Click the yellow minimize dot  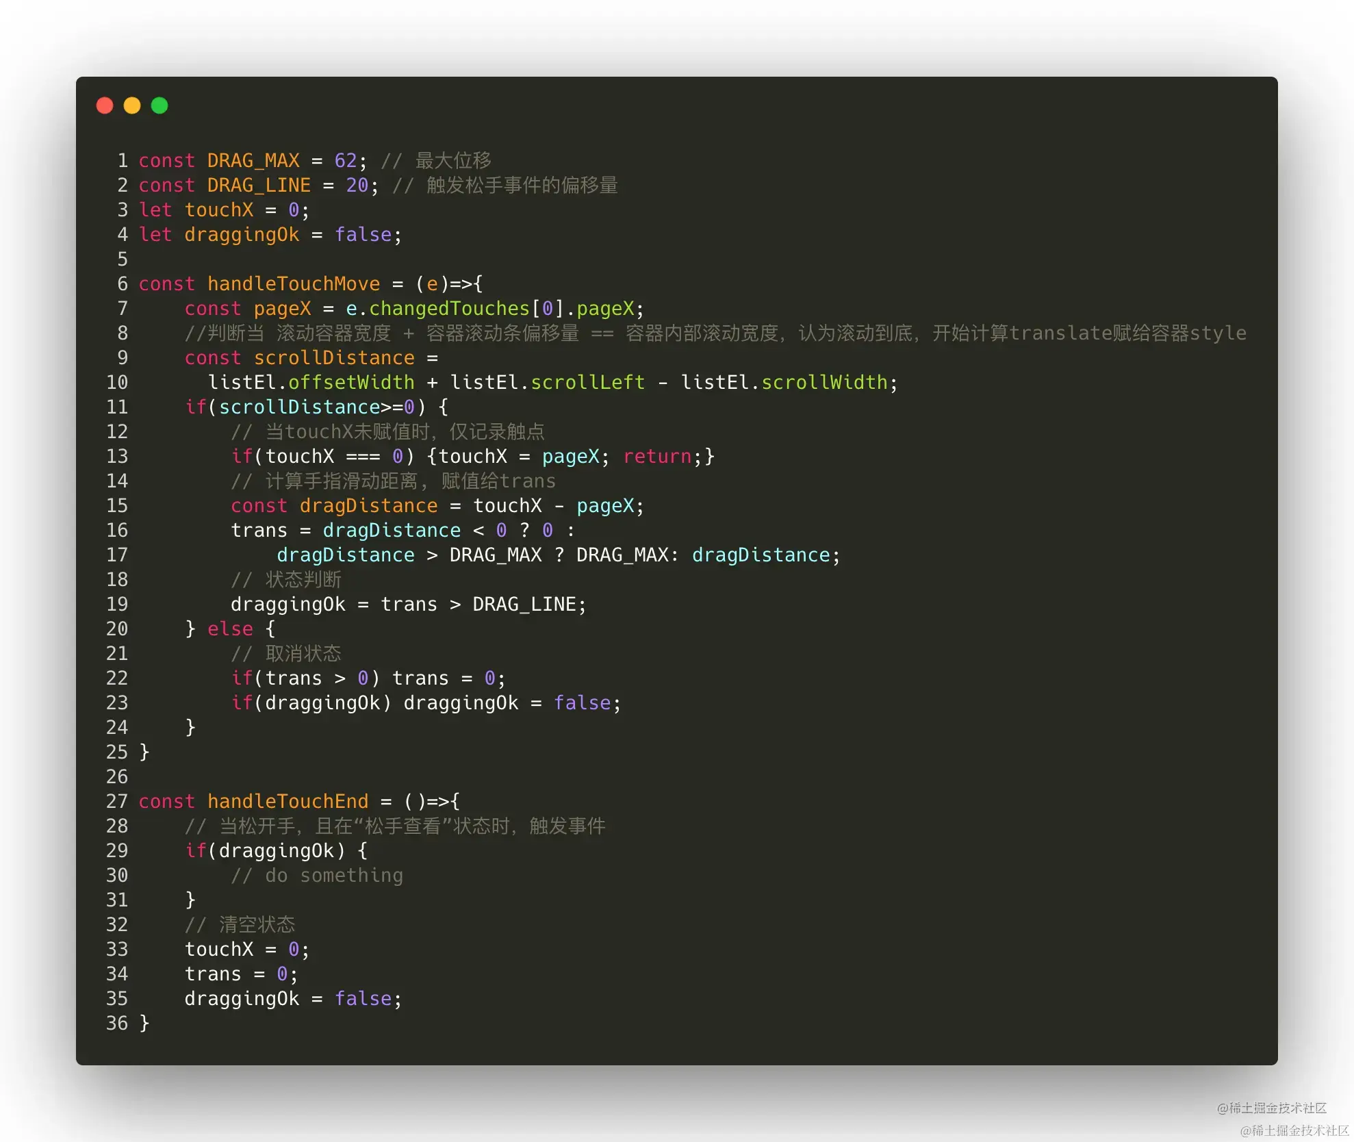click(x=132, y=105)
